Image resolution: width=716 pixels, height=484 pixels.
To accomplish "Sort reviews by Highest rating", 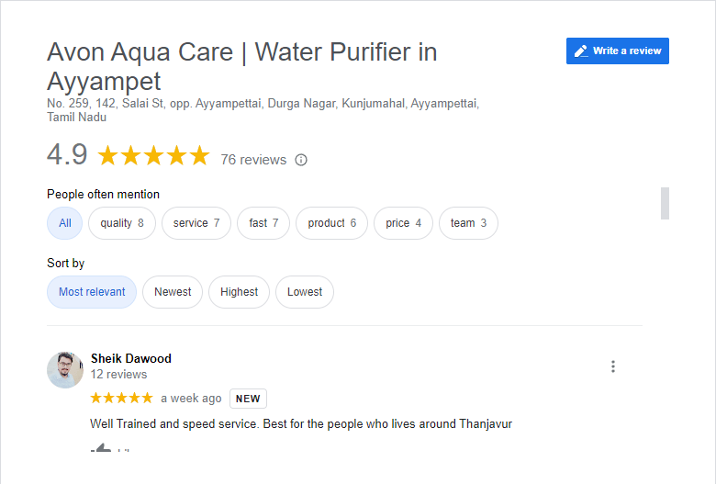I will pyautogui.click(x=240, y=292).
